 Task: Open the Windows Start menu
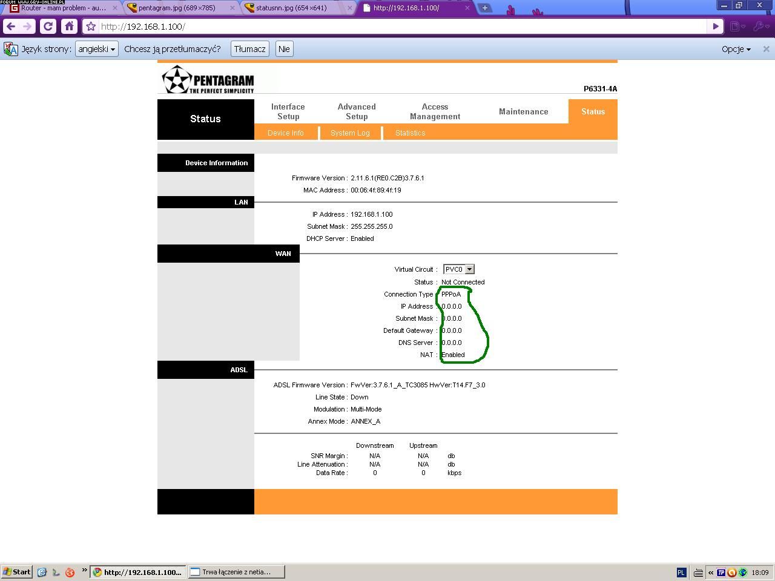point(17,572)
